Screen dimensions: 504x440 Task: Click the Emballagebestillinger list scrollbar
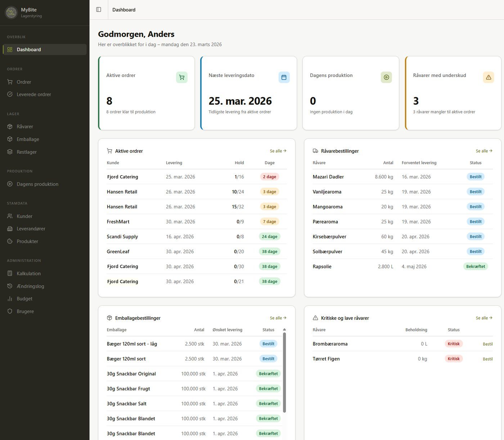[284, 372]
